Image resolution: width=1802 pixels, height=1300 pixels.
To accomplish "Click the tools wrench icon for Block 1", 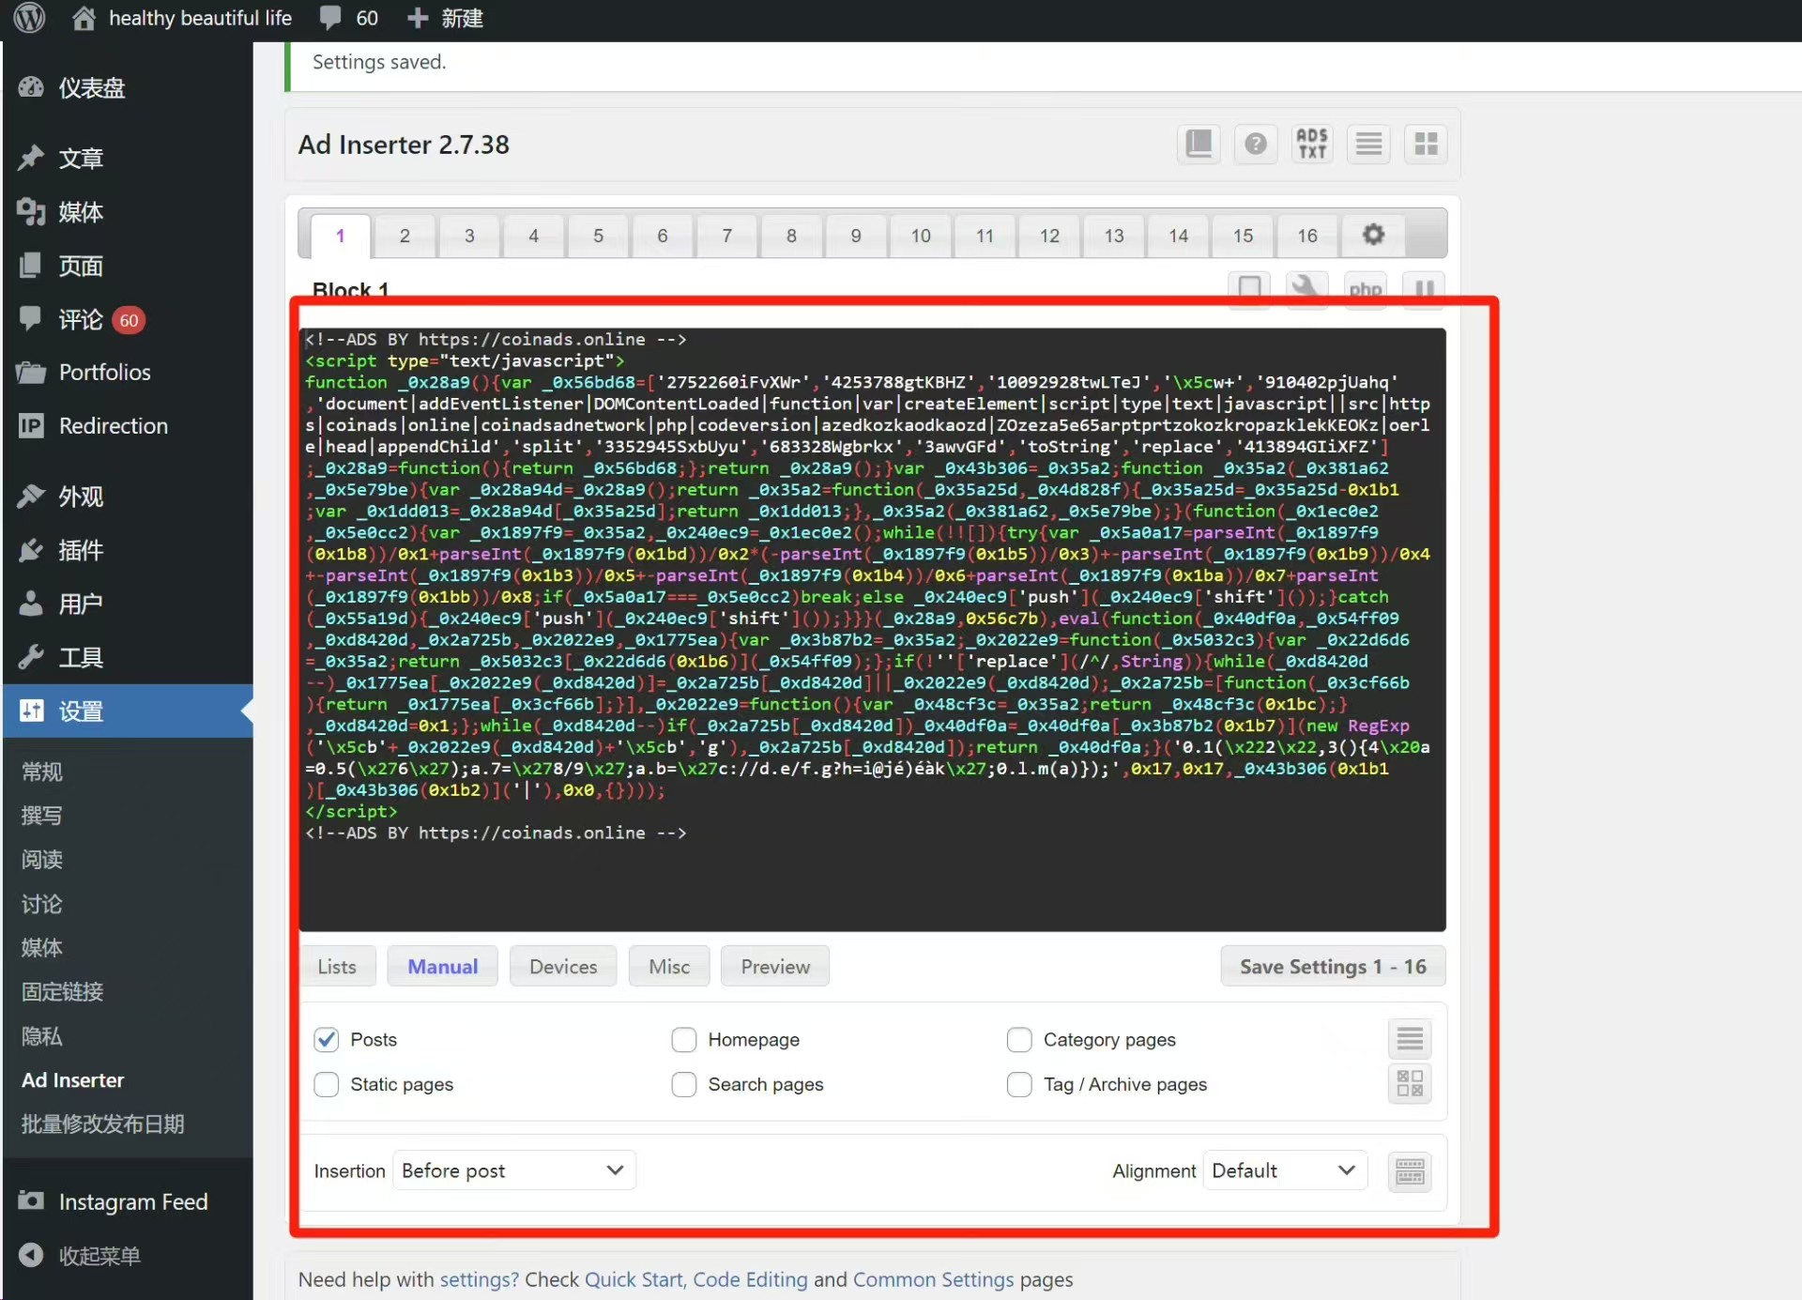I will click(1306, 288).
